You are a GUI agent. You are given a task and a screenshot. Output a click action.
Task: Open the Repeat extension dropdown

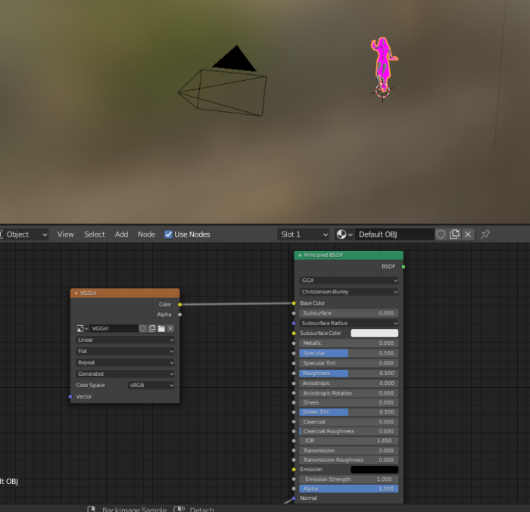(125, 363)
